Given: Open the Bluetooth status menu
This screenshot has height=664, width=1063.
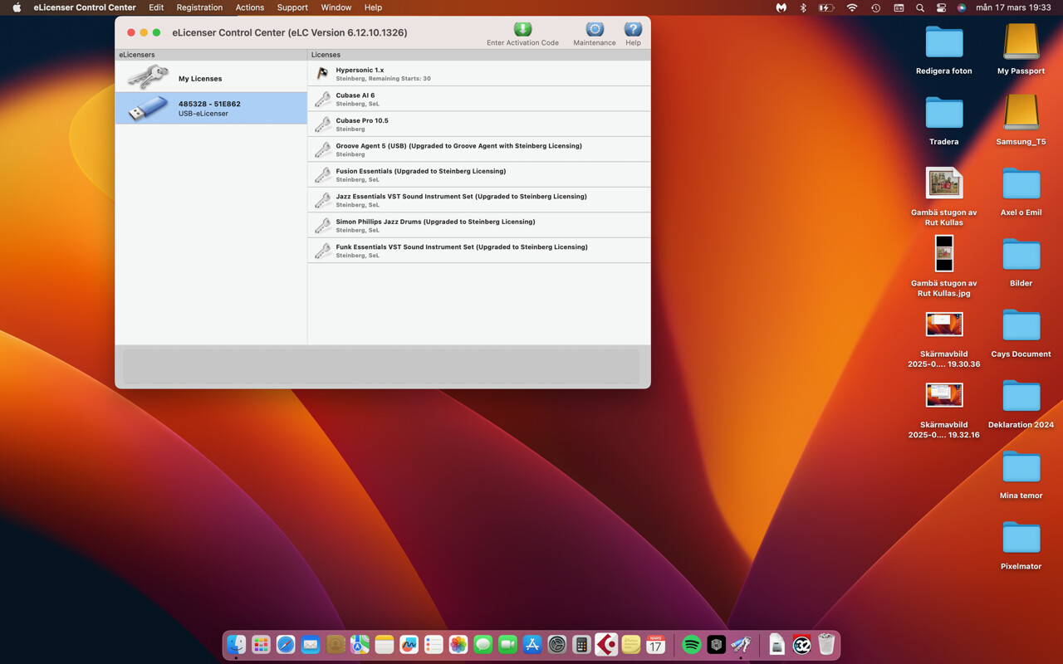Looking at the screenshot, I should tap(803, 7).
